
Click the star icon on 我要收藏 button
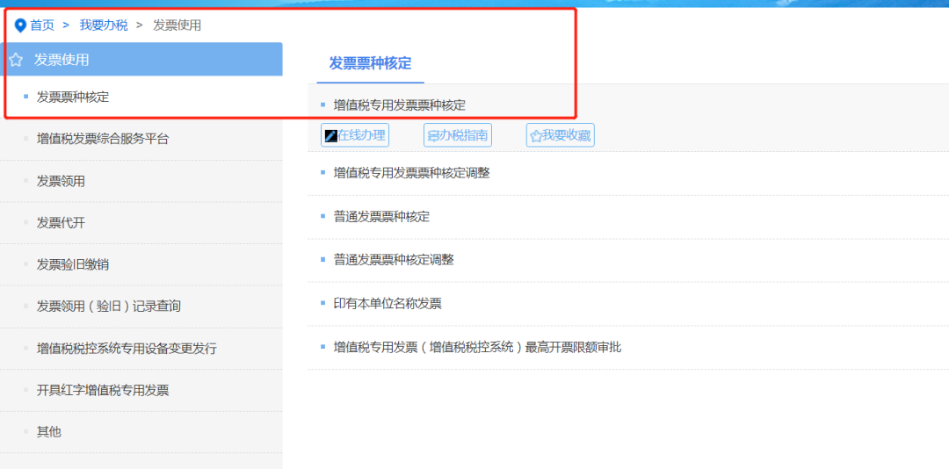(x=536, y=136)
